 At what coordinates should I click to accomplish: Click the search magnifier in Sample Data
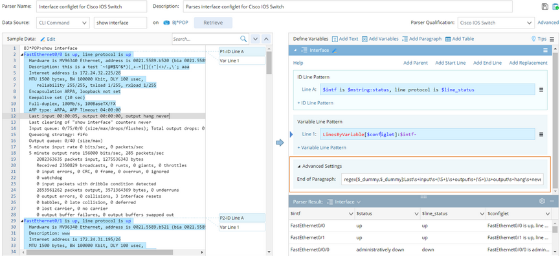point(243,39)
